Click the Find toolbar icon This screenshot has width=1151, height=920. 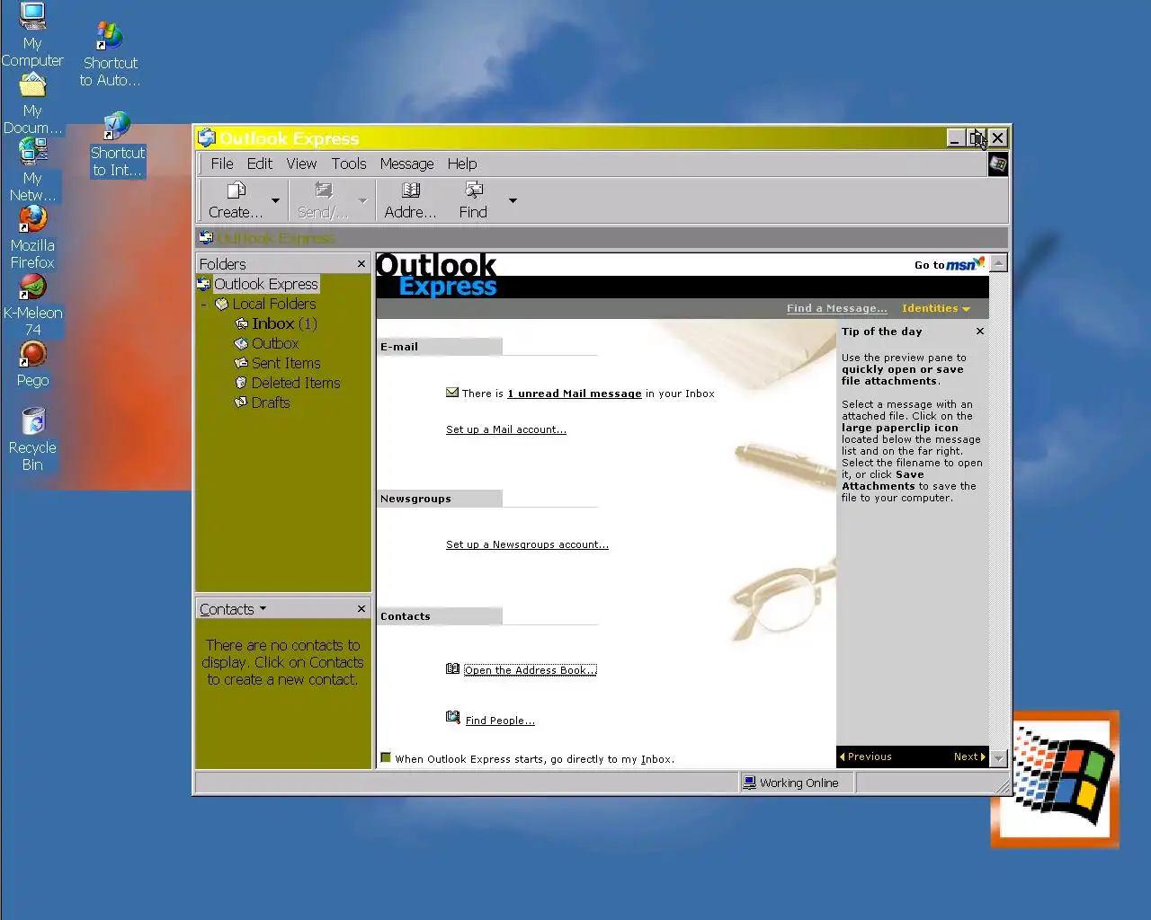point(474,190)
